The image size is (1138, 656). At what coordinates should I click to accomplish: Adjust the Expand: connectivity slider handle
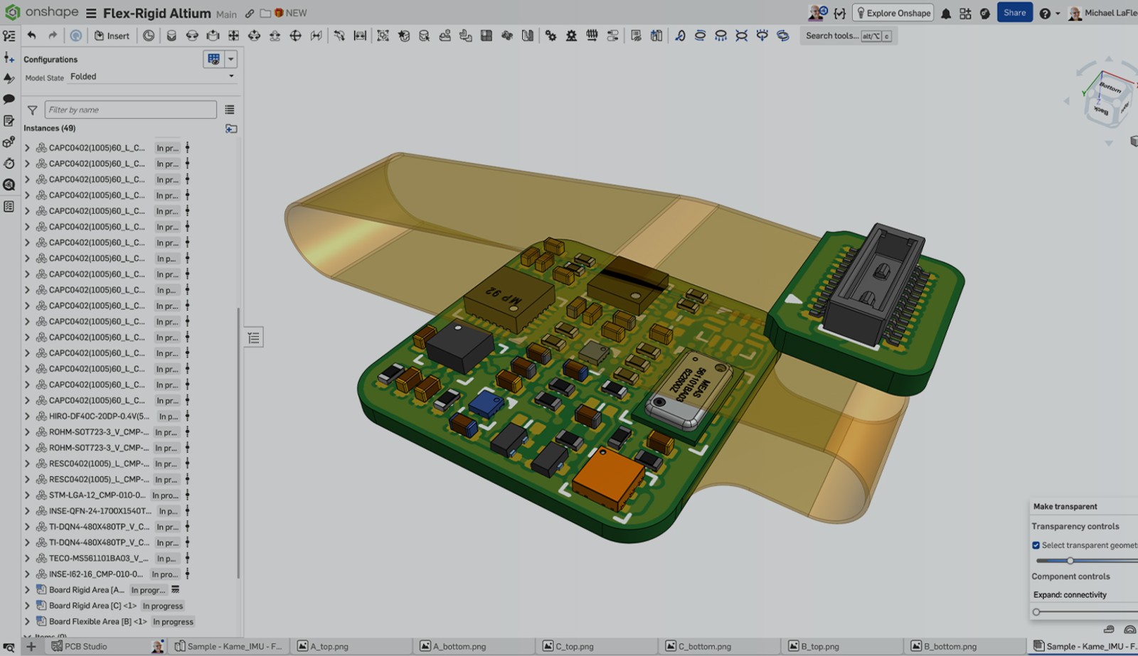point(1036,612)
